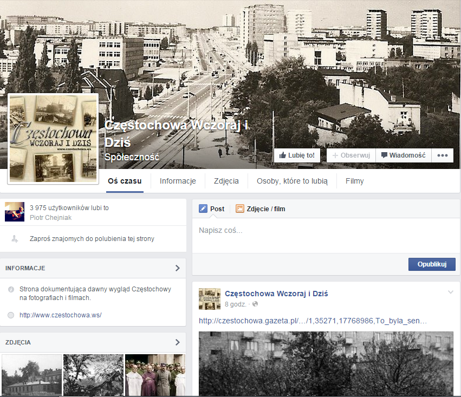Open the Osoby, które to lubią tab
461x397 pixels.
[292, 181]
